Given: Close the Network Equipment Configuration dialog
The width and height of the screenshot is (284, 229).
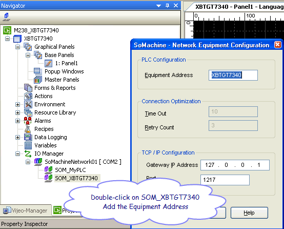Looking at the screenshot, I should pos(278,45).
